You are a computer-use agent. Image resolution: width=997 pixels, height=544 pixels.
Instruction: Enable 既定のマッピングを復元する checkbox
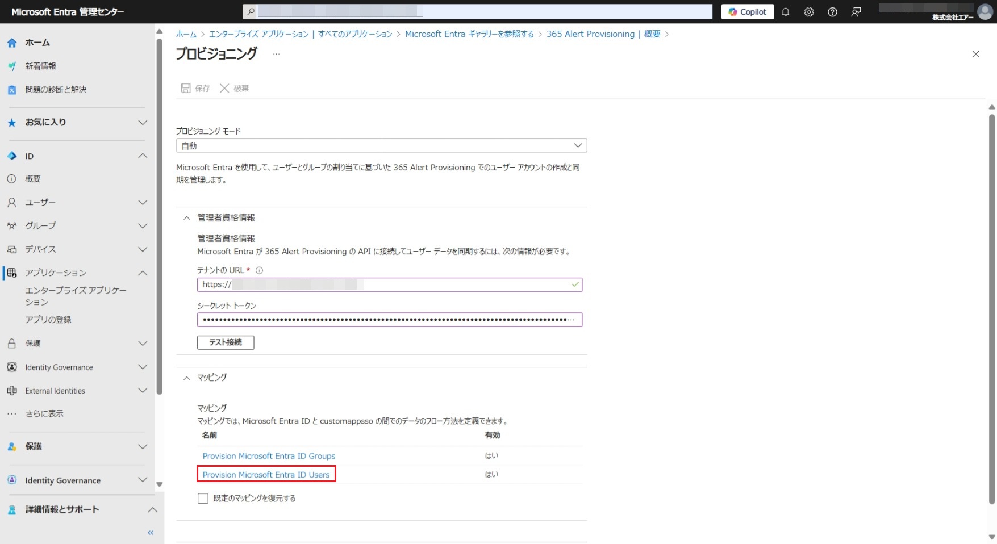point(203,499)
